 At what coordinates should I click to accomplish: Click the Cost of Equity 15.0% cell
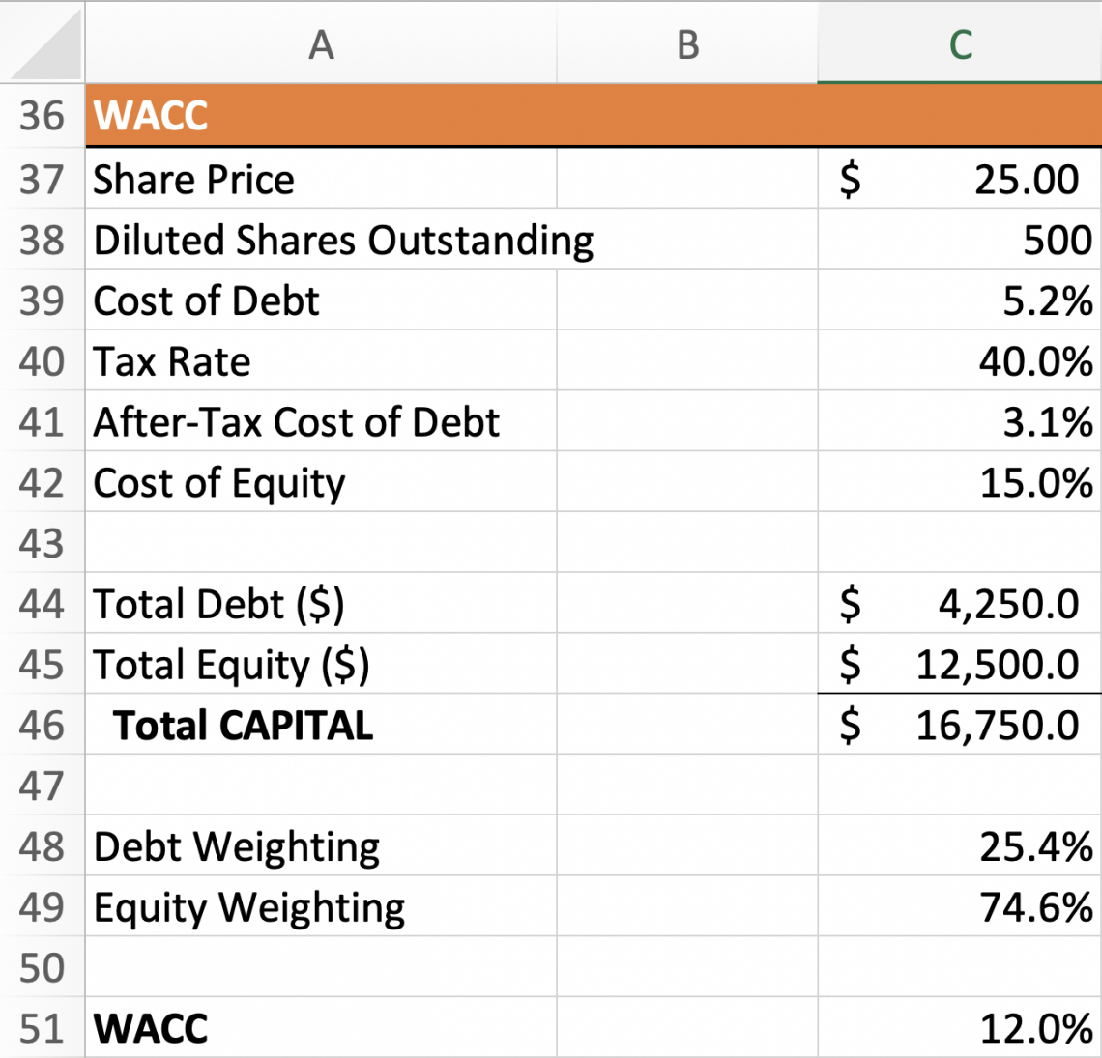(959, 483)
